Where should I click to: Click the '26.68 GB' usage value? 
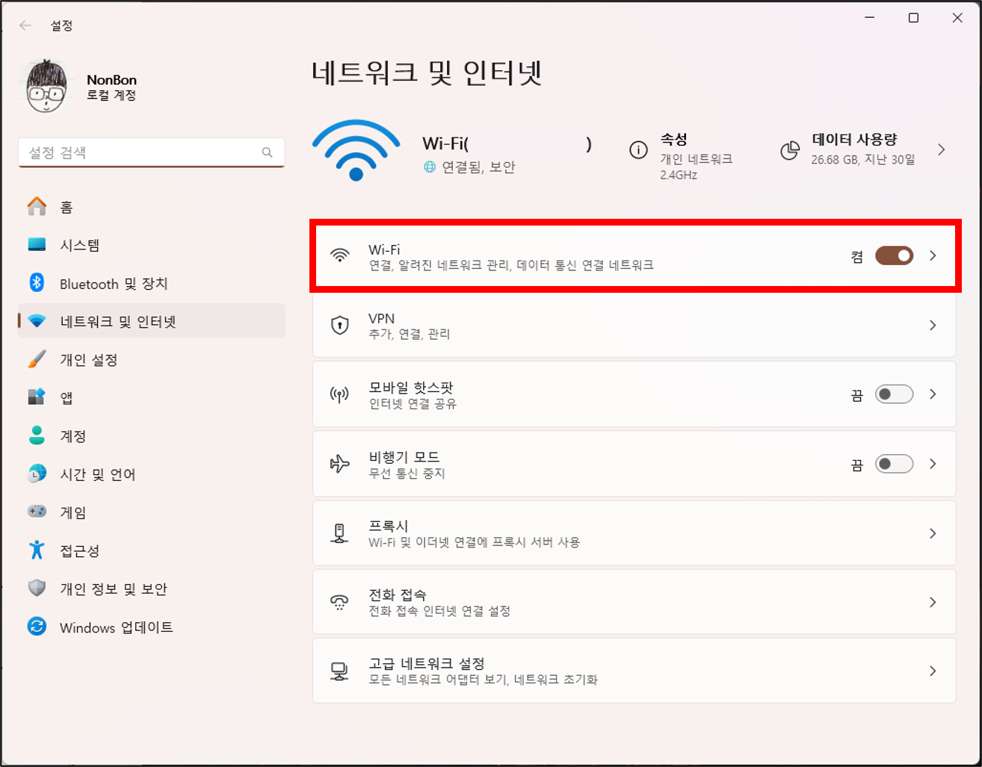pyautogui.click(x=835, y=159)
